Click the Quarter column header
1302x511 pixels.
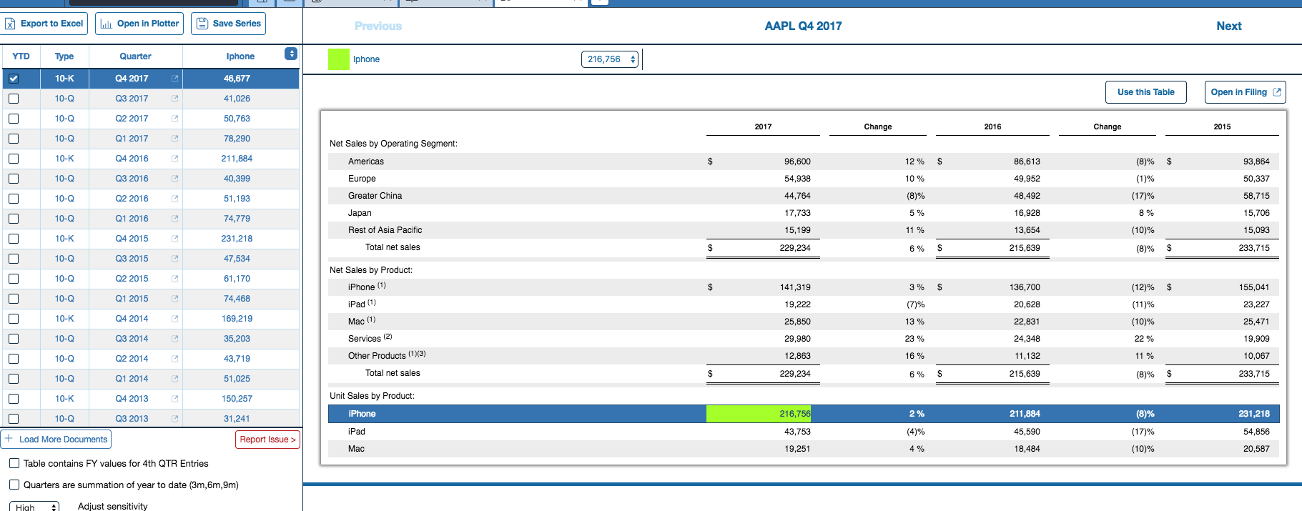coord(135,56)
